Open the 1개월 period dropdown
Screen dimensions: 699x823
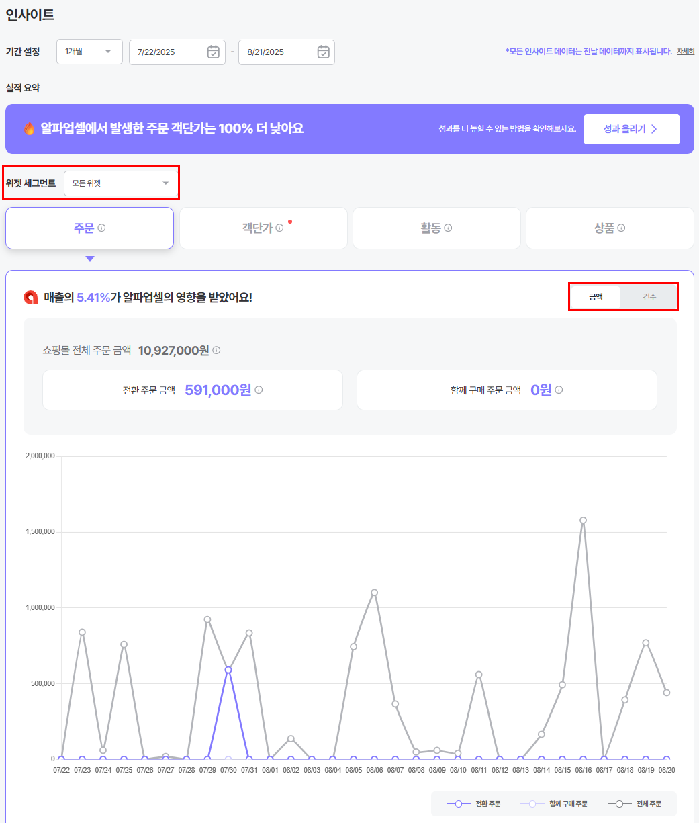tap(89, 52)
